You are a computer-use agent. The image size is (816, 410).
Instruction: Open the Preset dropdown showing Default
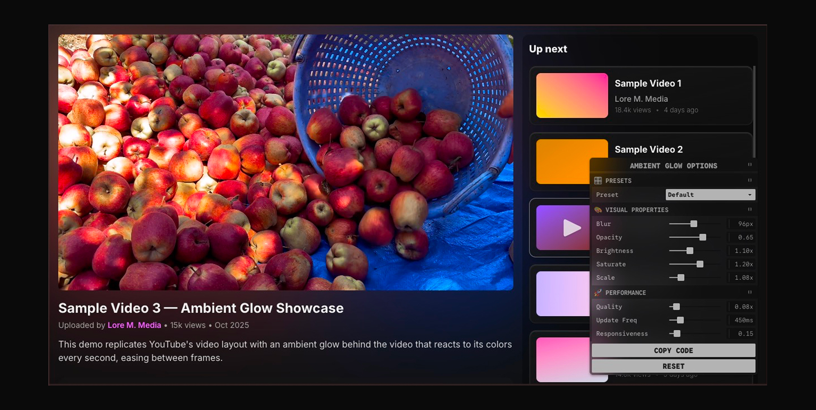coord(710,194)
